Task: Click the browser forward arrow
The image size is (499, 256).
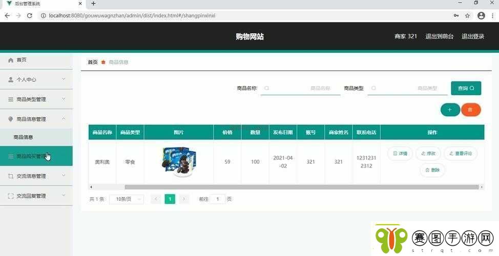Action: (x=18, y=15)
